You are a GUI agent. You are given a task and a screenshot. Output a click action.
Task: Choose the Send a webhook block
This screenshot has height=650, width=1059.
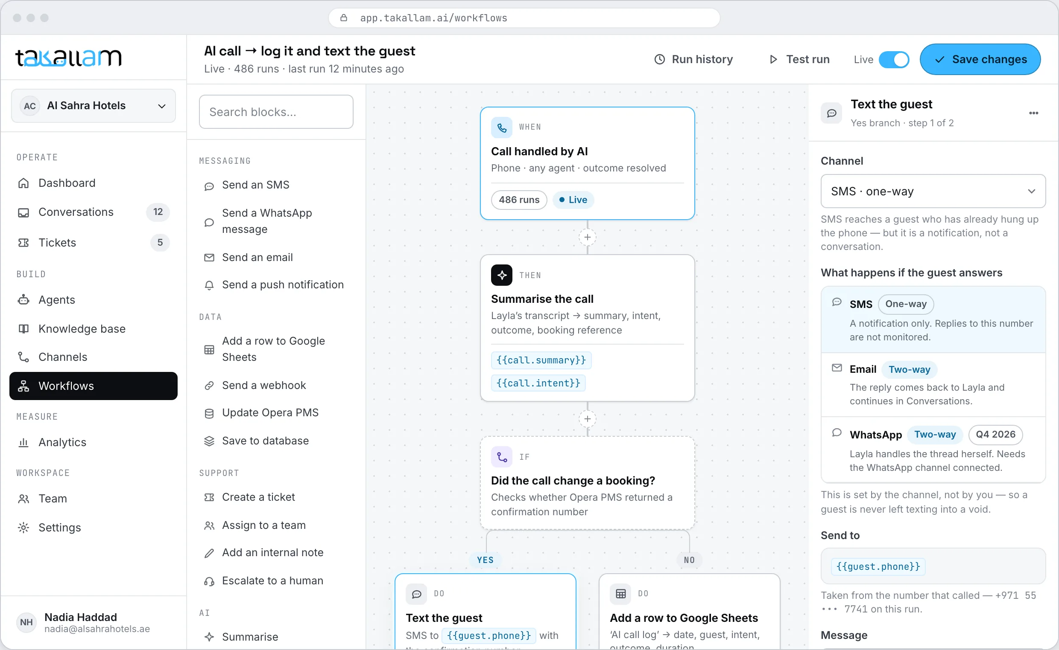[276, 386]
